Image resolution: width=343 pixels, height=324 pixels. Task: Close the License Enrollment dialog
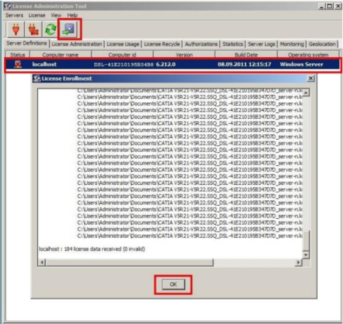point(311,78)
